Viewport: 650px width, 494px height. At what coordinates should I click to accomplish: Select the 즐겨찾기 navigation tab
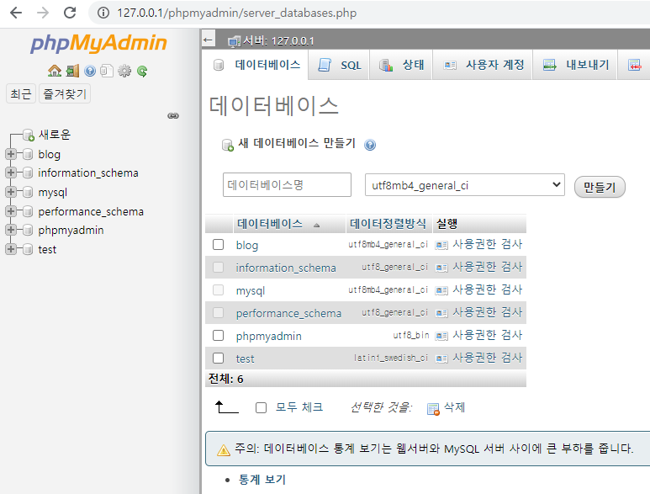pyautogui.click(x=65, y=93)
